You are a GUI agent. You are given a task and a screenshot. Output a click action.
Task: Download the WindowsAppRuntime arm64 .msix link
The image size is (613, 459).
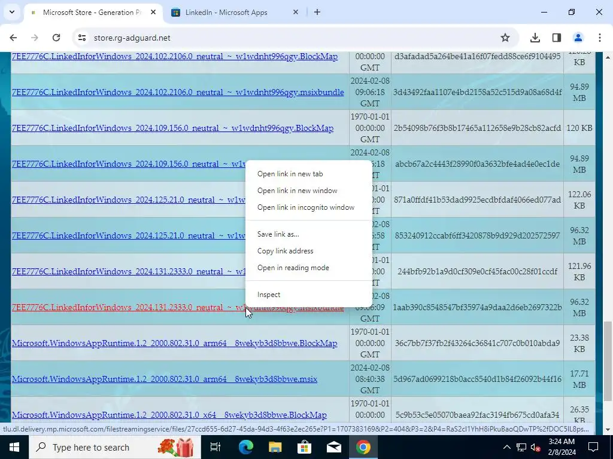[164, 380]
